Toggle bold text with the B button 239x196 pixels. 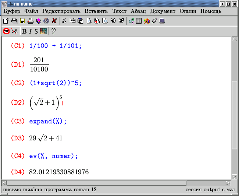pos(24,31)
